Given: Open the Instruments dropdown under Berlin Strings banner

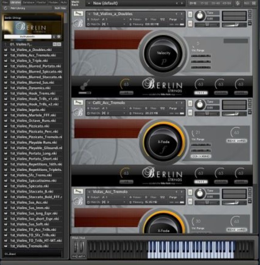Looking at the screenshot, I should (27, 36).
